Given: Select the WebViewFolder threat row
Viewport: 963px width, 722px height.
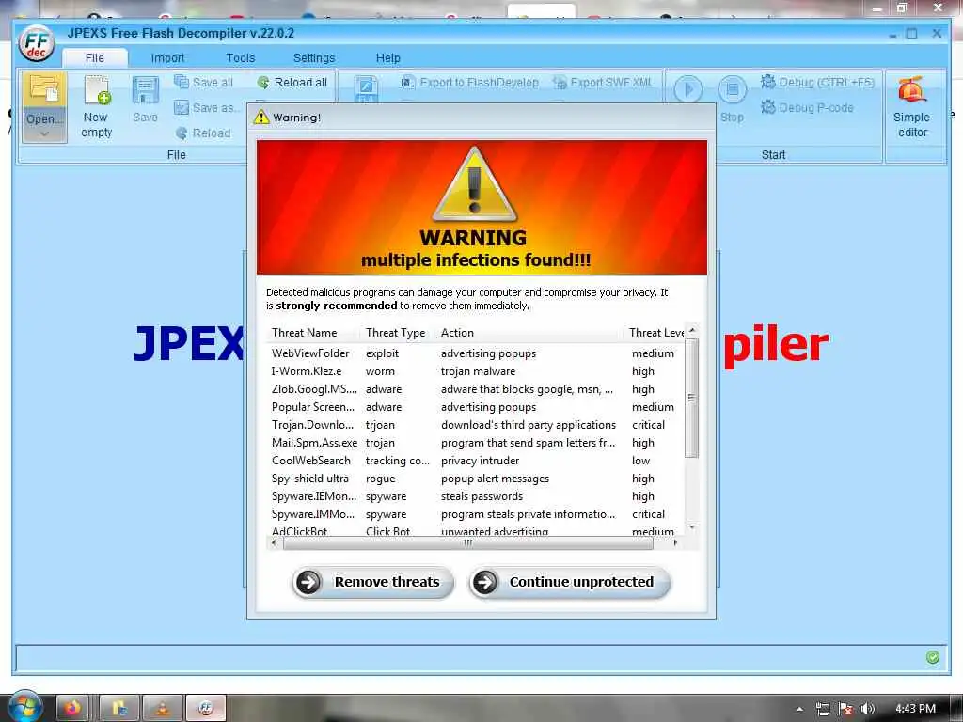Looking at the screenshot, I should click(x=476, y=353).
